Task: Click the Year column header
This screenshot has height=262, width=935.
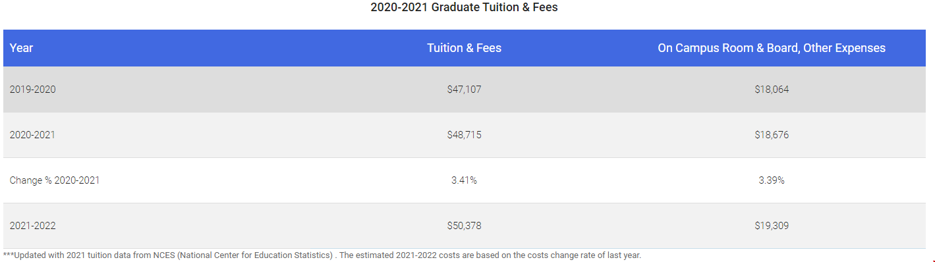Action: 21,48
